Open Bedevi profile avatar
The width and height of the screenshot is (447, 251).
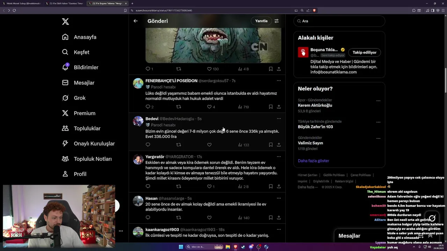pos(138,121)
